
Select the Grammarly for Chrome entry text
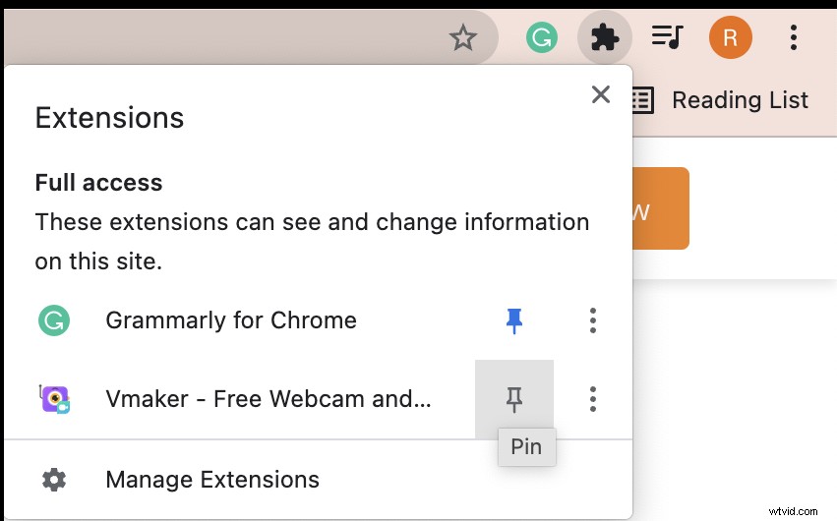pyautogui.click(x=231, y=320)
